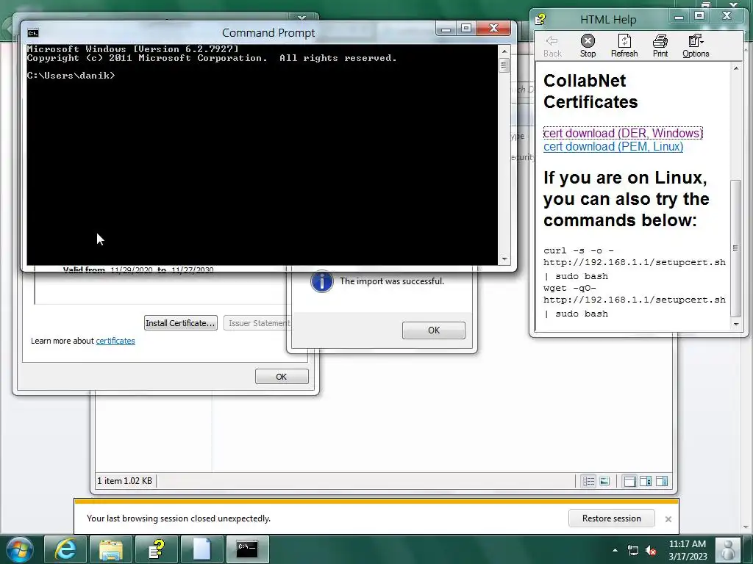Open Options in HTML Help toolbar

pyautogui.click(x=696, y=46)
